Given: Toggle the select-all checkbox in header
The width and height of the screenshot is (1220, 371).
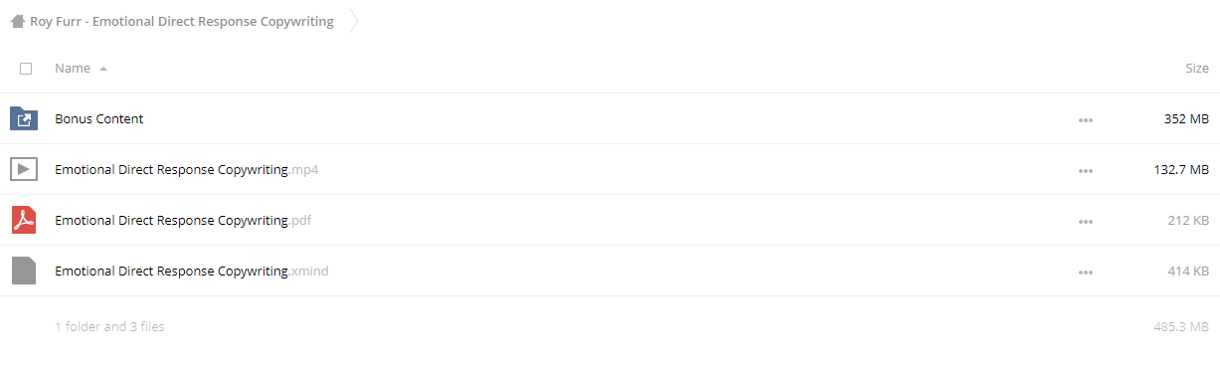Looking at the screenshot, I should (26, 69).
